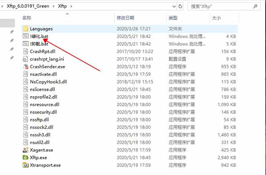The width and height of the screenshot is (266, 175).
Task: Click the search magnifier icon
Action: point(255,7)
